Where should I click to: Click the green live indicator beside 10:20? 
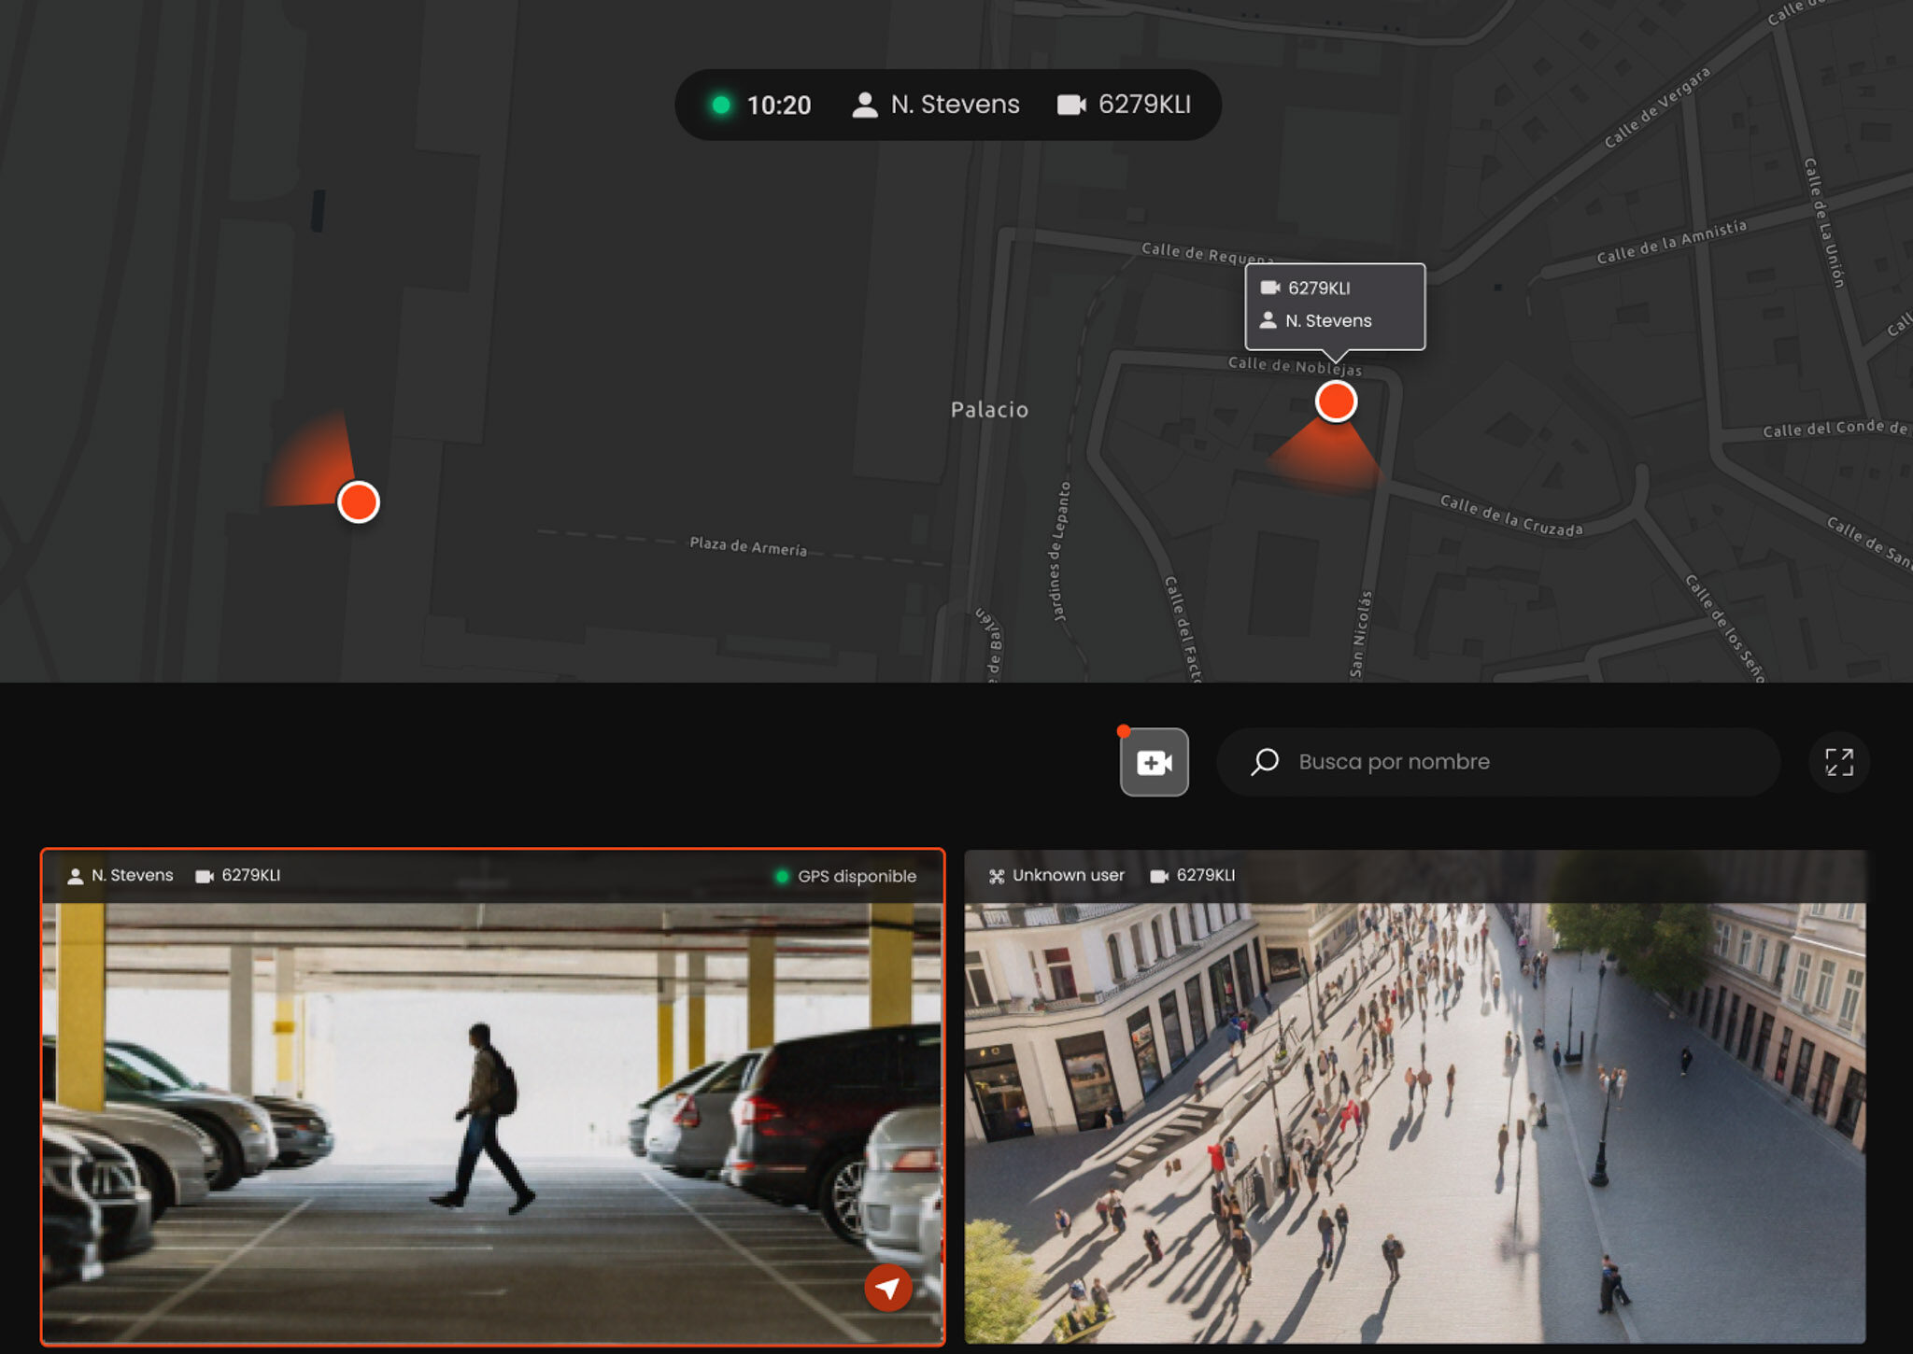(721, 105)
